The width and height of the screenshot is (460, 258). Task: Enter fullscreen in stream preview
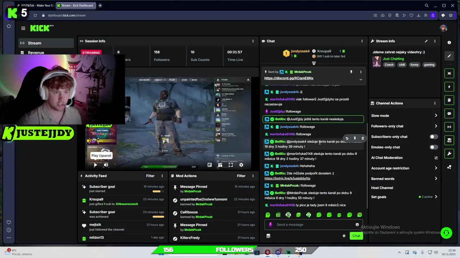[231, 165]
